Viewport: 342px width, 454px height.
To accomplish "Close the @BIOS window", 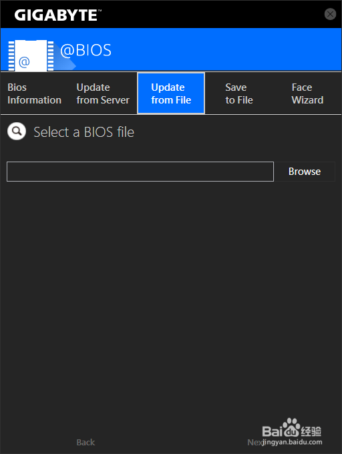I will pyautogui.click(x=330, y=14).
